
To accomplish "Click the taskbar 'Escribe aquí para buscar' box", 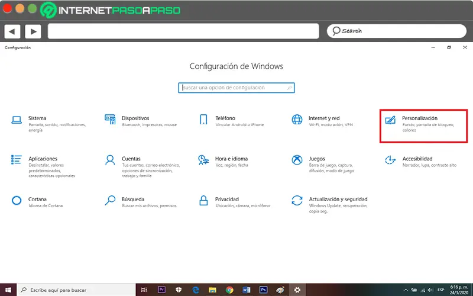I will tap(76, 290).
